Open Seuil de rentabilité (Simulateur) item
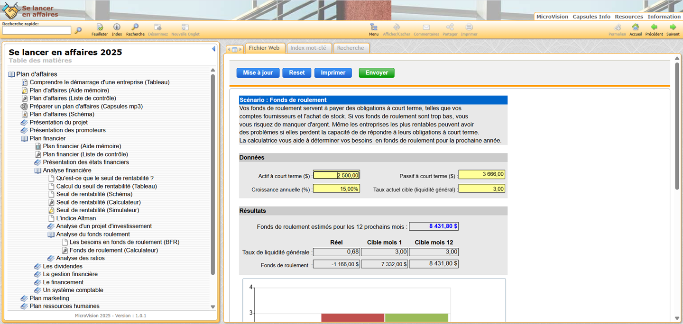 pyautogui.click(x=98, y=210)
